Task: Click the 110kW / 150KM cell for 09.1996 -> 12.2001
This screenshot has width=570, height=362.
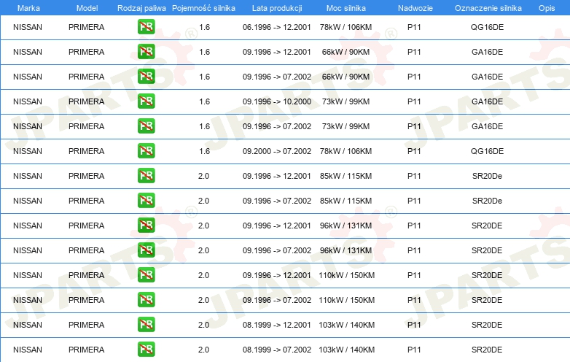Action: [346, 276]
